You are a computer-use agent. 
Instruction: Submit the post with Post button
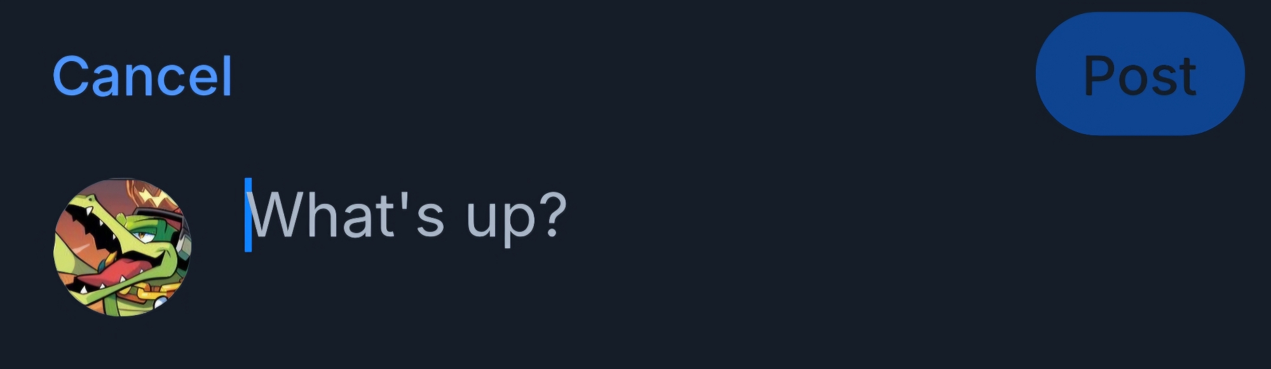pos(1139,74)
